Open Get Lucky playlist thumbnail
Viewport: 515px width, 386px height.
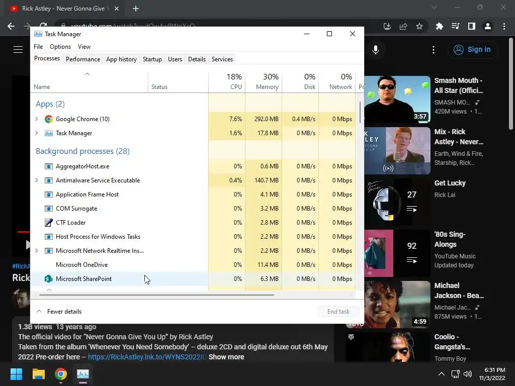tap(397, 202)
